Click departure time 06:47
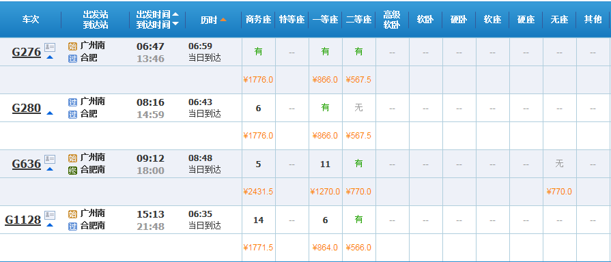The width and height of the screenshot is (611, 262). pyautogui.click(x=150, y=46)
